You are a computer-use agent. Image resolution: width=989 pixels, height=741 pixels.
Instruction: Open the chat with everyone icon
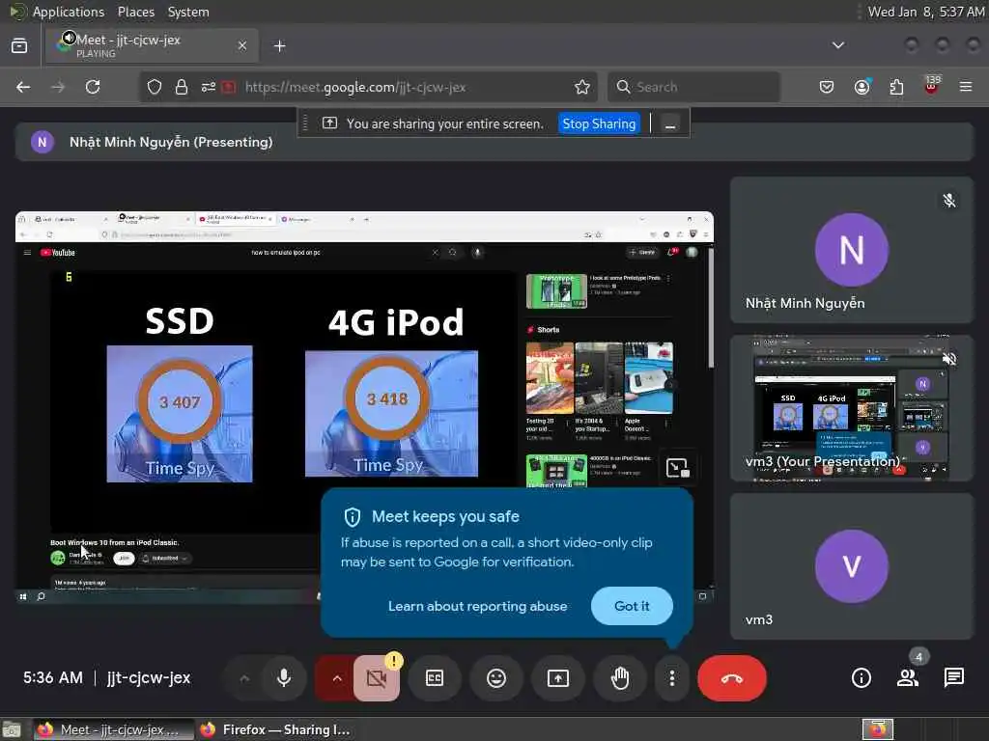[953, 678]
